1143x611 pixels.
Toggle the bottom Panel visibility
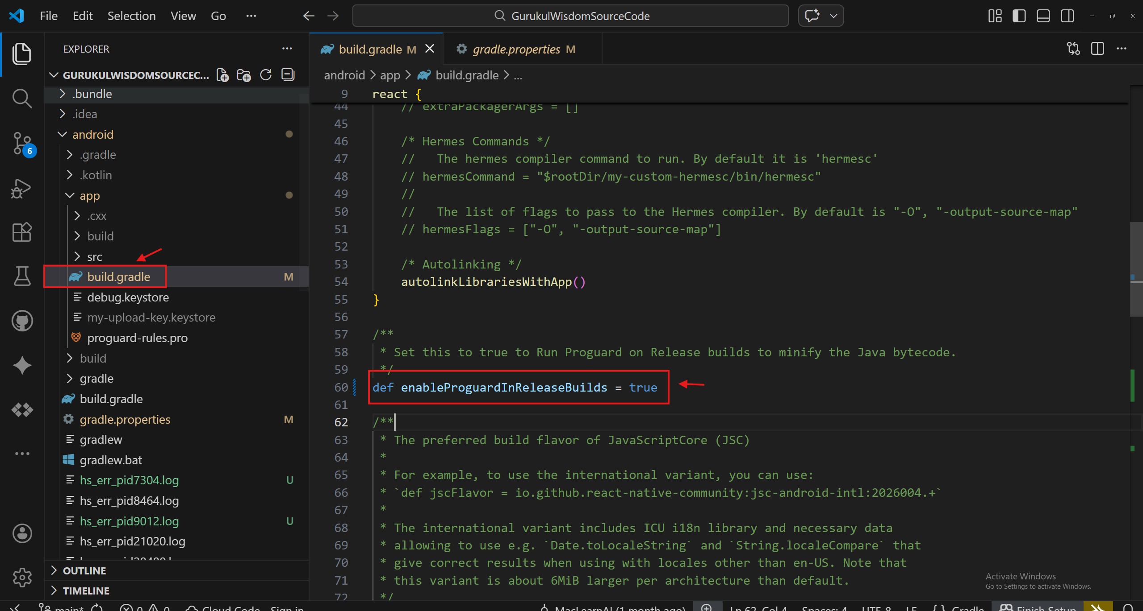(x=1043, y=16)
